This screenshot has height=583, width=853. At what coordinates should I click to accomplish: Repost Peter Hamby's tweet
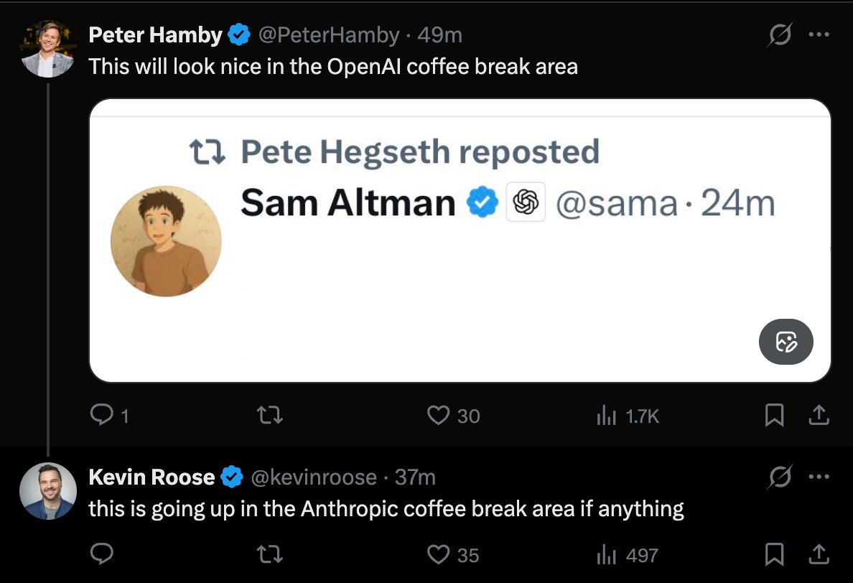click(270, 415)
